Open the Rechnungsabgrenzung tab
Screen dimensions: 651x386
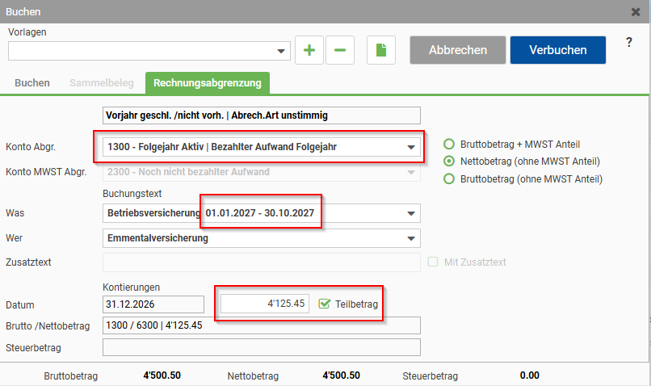[208, 83]
